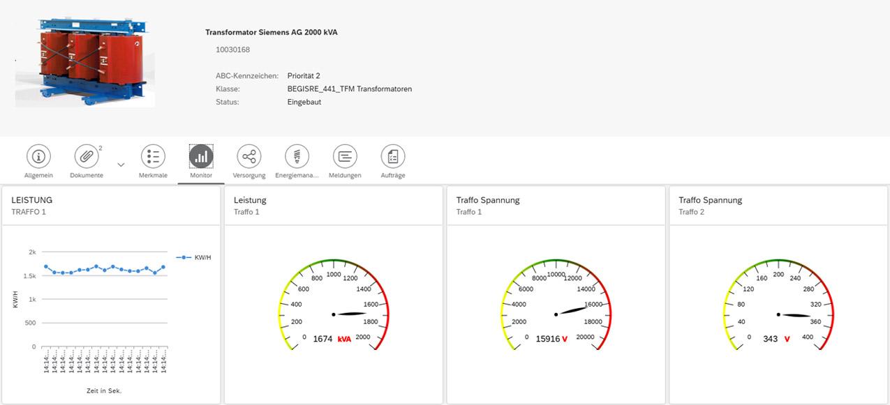Select the Meldungen message icon
Screen dimensions: 890x405
point(345,157)
